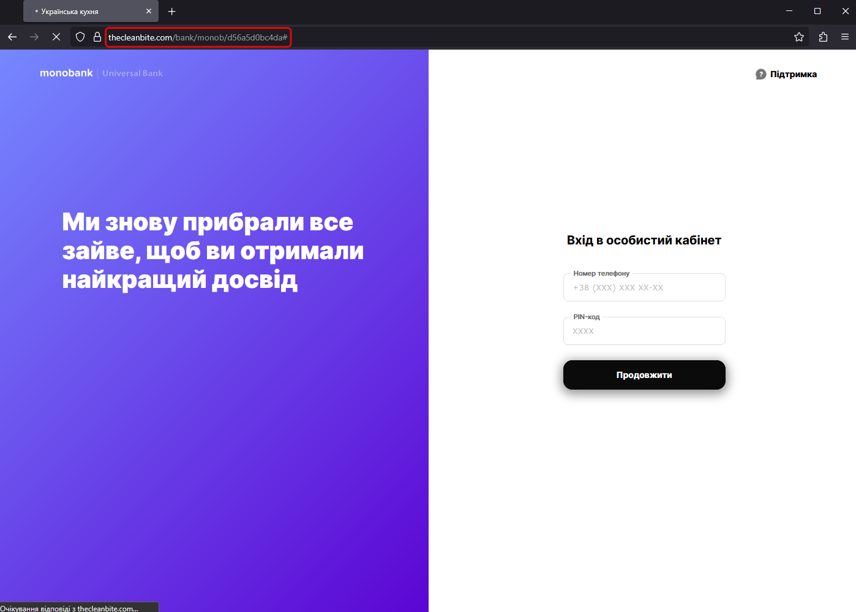856x612 pixels.
Task: Open the tracking protection shield icon
Action: click(80, 37)
